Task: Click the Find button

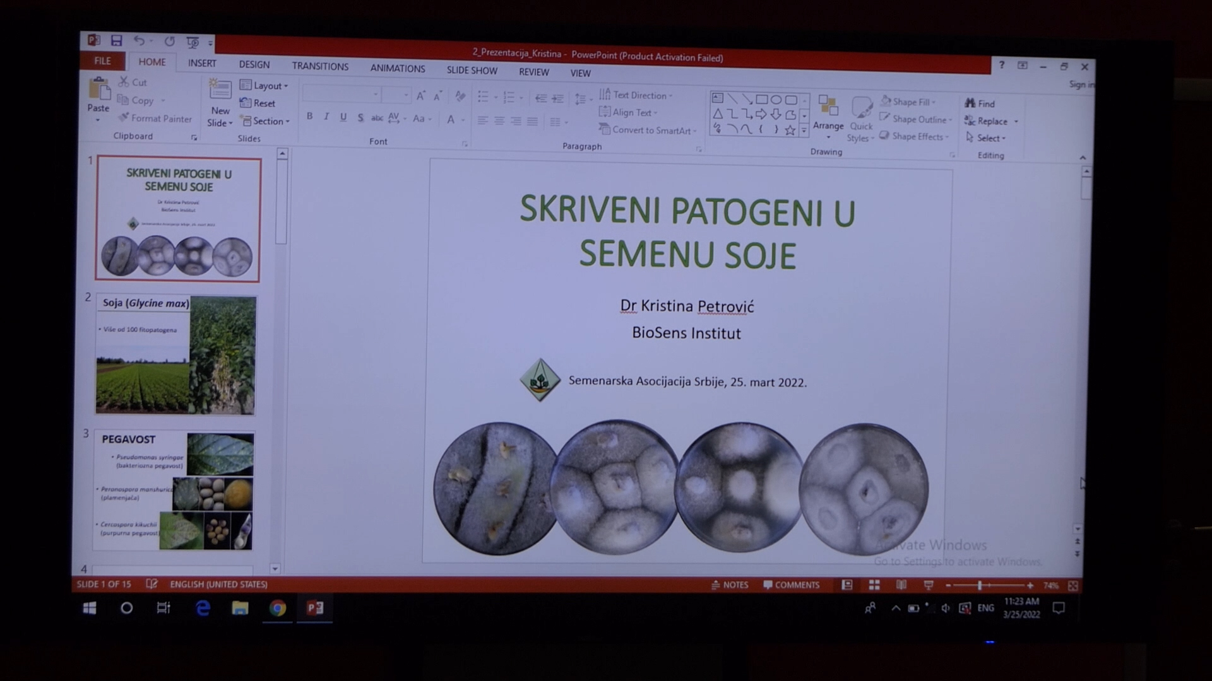Action: click(x=980, y=103)
